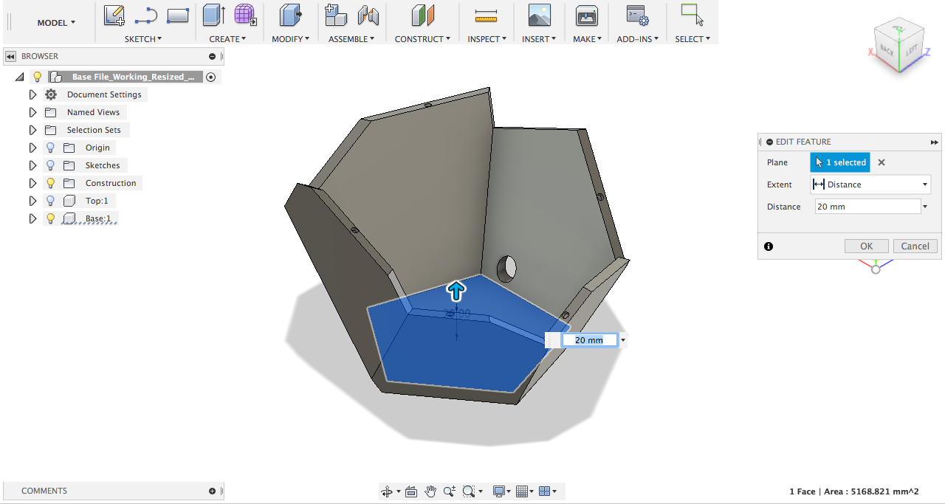Image resolution: width=945 pixels, height=504 pixels.
Task: Collapse the Edit Feature dialog arrows
Action: tap(935, 142)
